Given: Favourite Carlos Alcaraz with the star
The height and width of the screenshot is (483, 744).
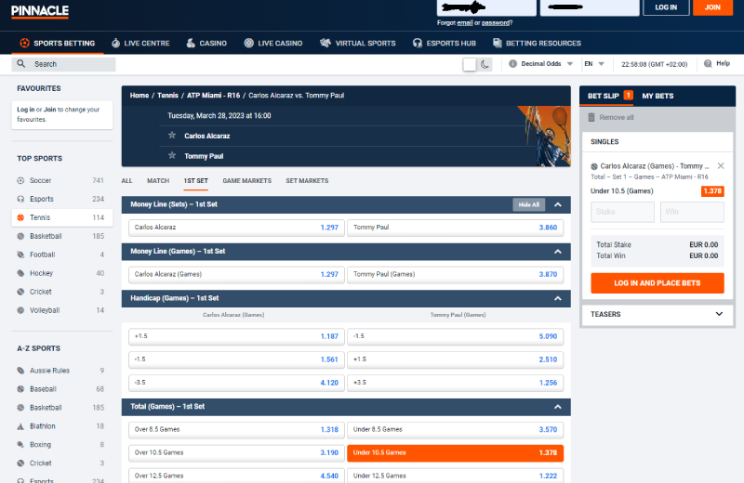Looking at the screenshot, I should (172, 136).
